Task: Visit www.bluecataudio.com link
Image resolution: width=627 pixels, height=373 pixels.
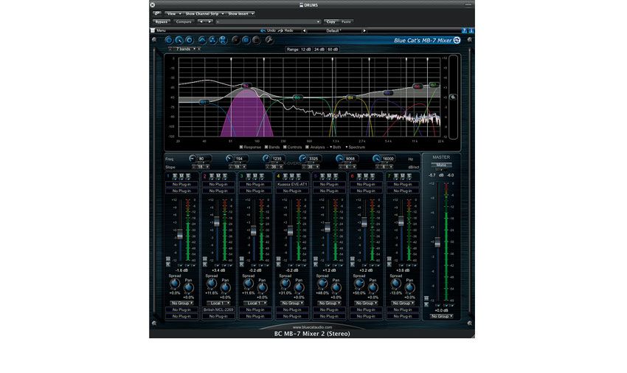Action: [312, 327]
